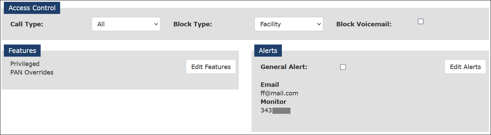
Task: Click the Block Type dropdown arrow
Action: click(x=319, y=24)
